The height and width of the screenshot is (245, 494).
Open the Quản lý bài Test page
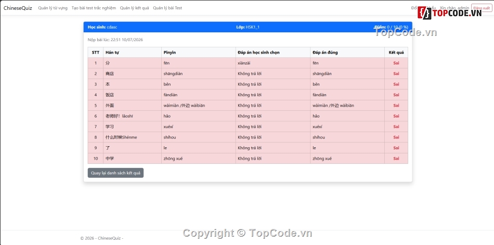click(x=167, y=8)
